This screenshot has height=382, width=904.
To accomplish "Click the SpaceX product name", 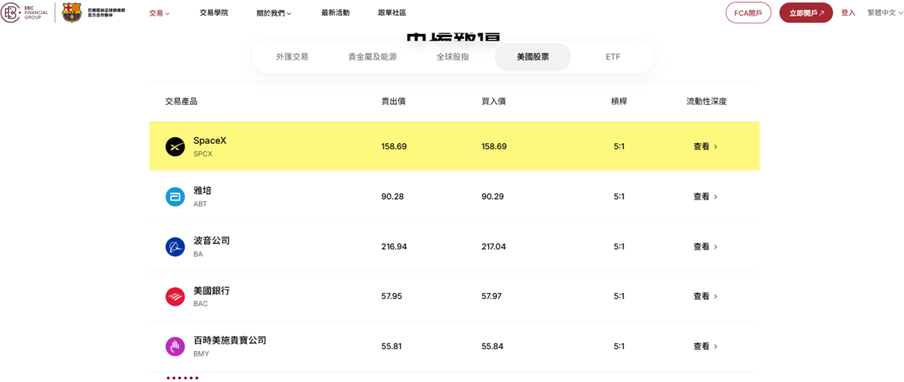I will [x=209, y=141].
